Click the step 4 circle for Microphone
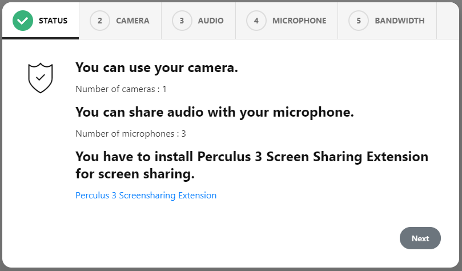 (256, 21)
